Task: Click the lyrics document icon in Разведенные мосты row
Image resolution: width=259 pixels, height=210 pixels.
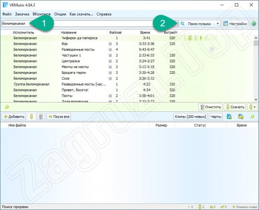Action: [x=212, y=50]
